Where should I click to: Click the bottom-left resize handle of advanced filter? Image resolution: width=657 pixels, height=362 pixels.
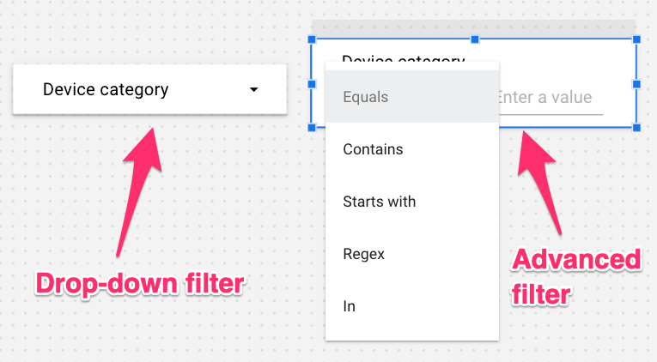point(311,127)
